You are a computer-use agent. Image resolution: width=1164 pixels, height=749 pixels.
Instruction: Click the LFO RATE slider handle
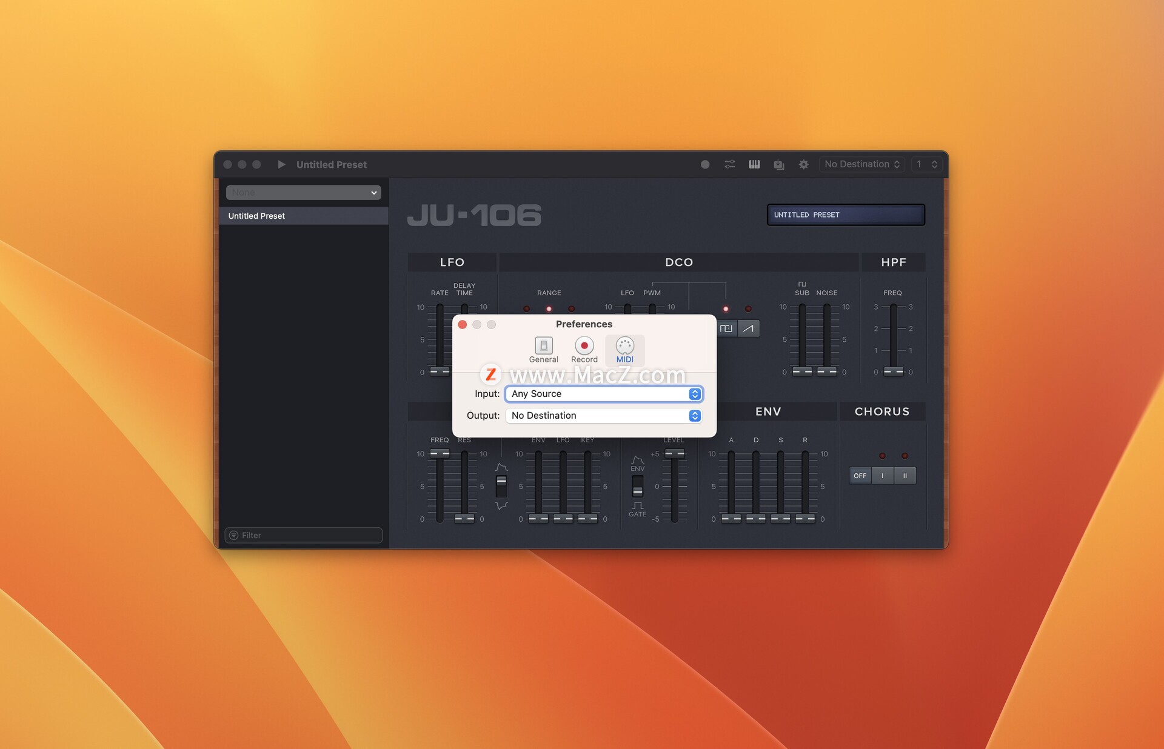click(440, 371)
